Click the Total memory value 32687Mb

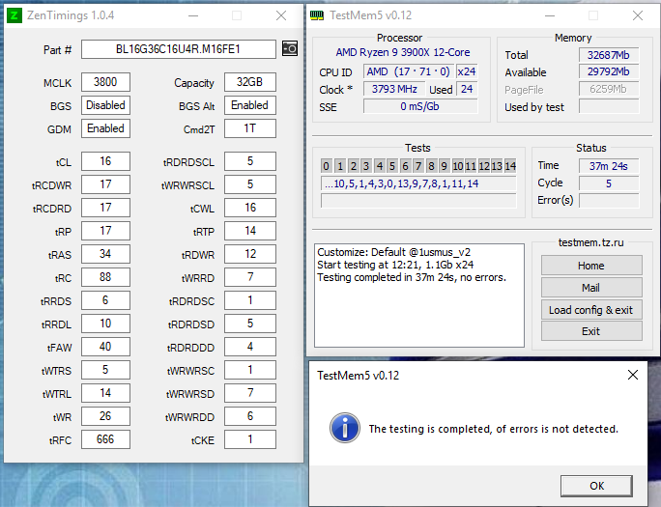[x=609, y=55]
